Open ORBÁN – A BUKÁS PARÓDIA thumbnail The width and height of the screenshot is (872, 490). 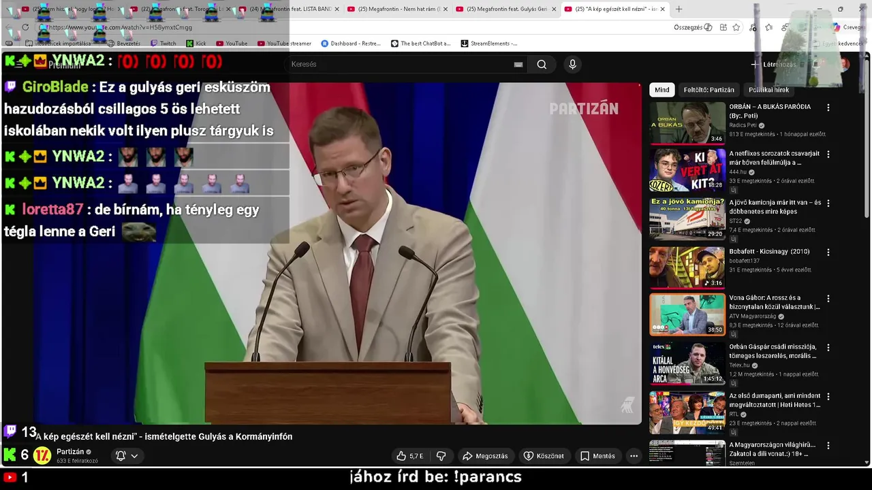coord(687,123)
